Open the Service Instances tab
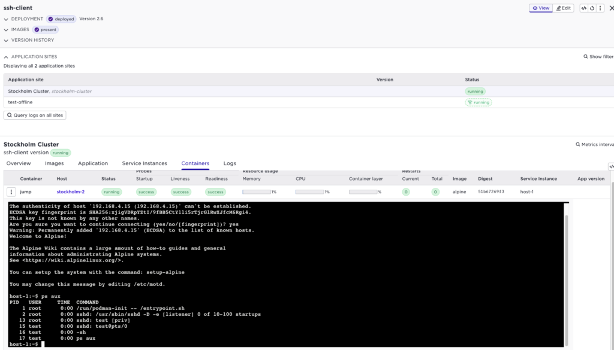 [x=145, y=163]
